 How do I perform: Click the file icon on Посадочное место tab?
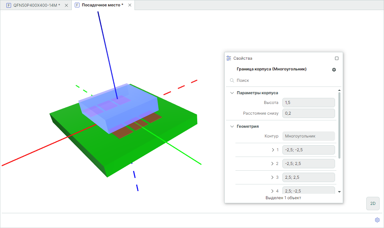click(77, 5)
